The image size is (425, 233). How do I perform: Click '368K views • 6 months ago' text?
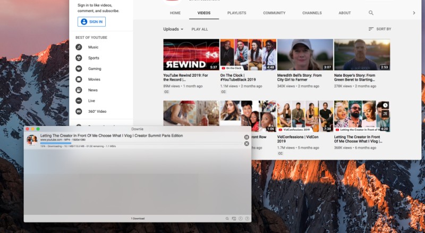click(x=355, y=148)
